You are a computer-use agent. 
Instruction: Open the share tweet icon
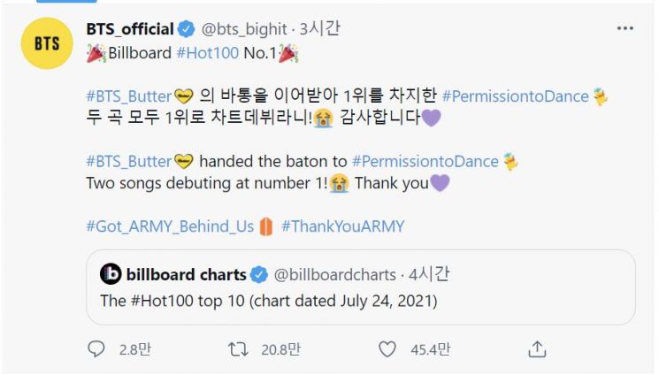point(536,349)
